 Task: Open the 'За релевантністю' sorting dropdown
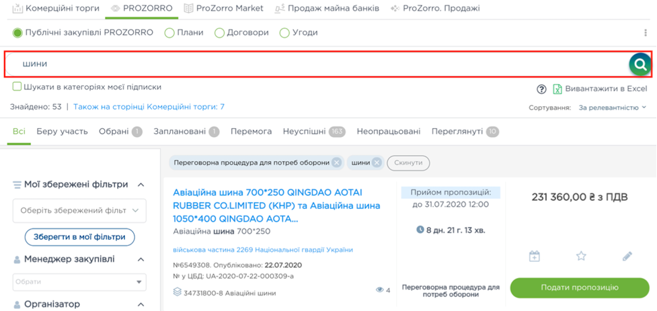612,107
